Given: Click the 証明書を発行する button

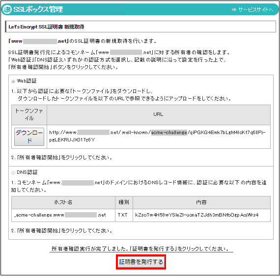Looking at the screenshot, I should (141, 262).
